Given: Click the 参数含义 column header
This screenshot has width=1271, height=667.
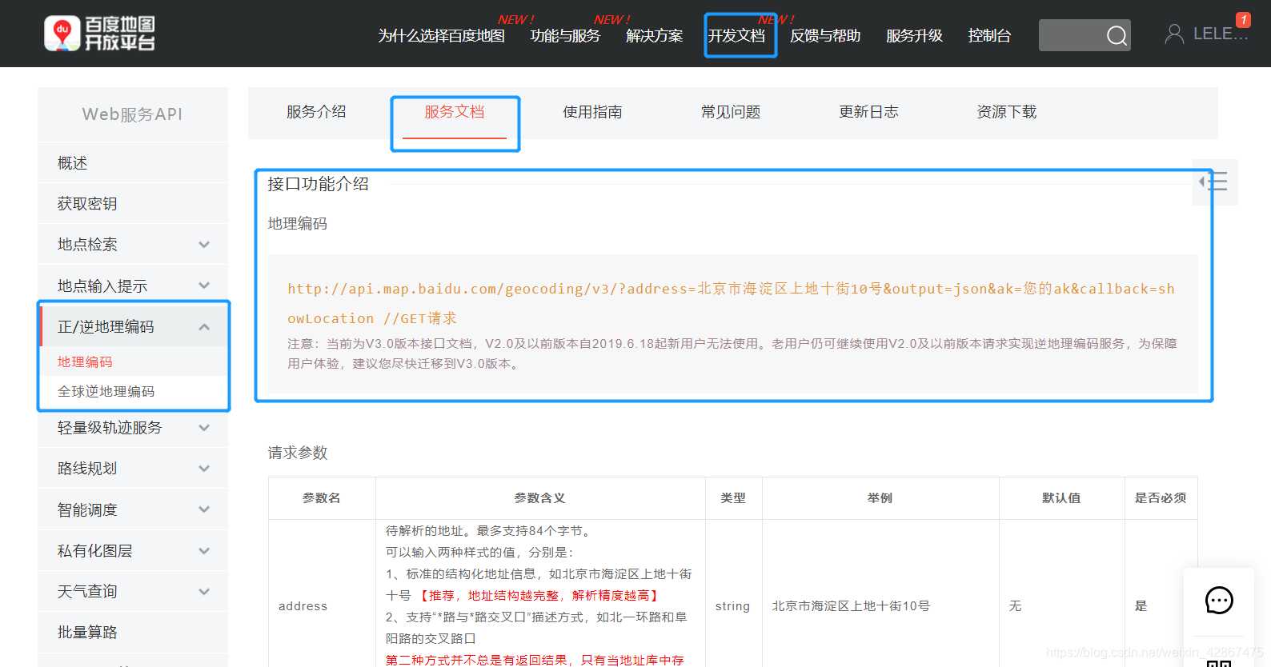Looking at the screenshot, I should click(x=539, y=497).
